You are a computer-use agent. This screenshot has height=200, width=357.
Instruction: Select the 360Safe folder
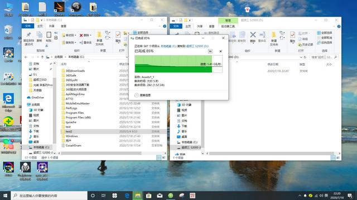click(71, 76)
